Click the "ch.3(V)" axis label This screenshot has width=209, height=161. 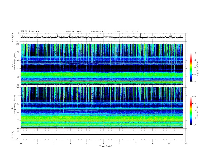point(13,135)
